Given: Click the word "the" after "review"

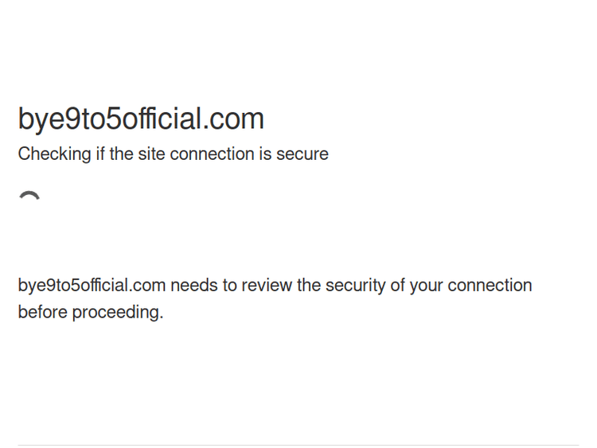Looking at the screenshot, I should 309,286.
